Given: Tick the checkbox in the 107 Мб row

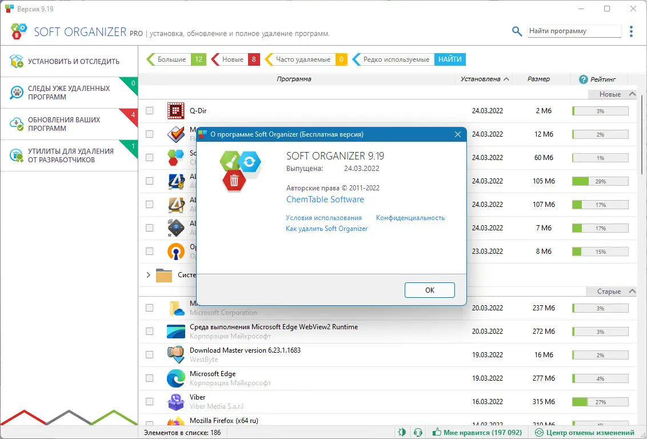Looking at the screenshot, I should [149, 205].
